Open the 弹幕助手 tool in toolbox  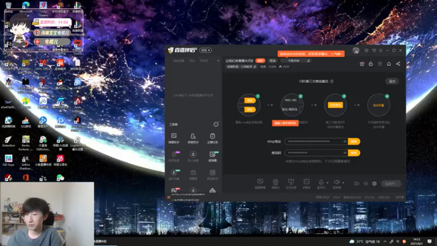(x=174, y=138)
